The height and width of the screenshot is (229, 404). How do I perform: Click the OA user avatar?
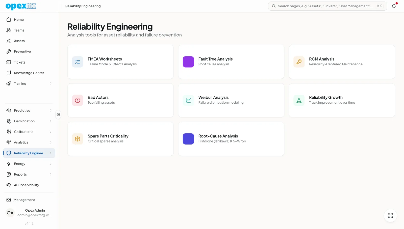pyautogui.click(x=10, y=213)
